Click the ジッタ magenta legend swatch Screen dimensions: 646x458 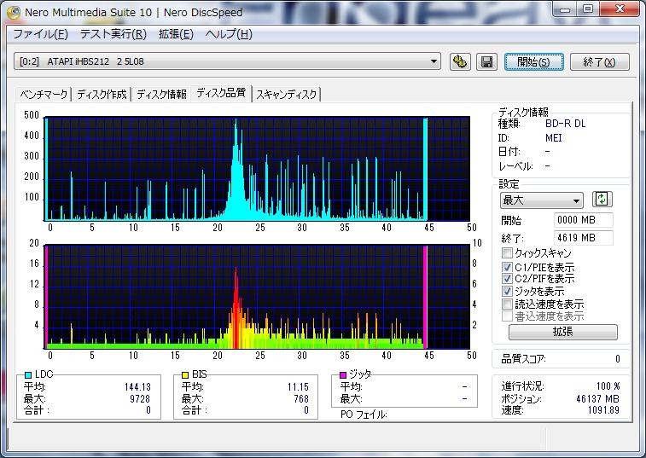(343, 374)
